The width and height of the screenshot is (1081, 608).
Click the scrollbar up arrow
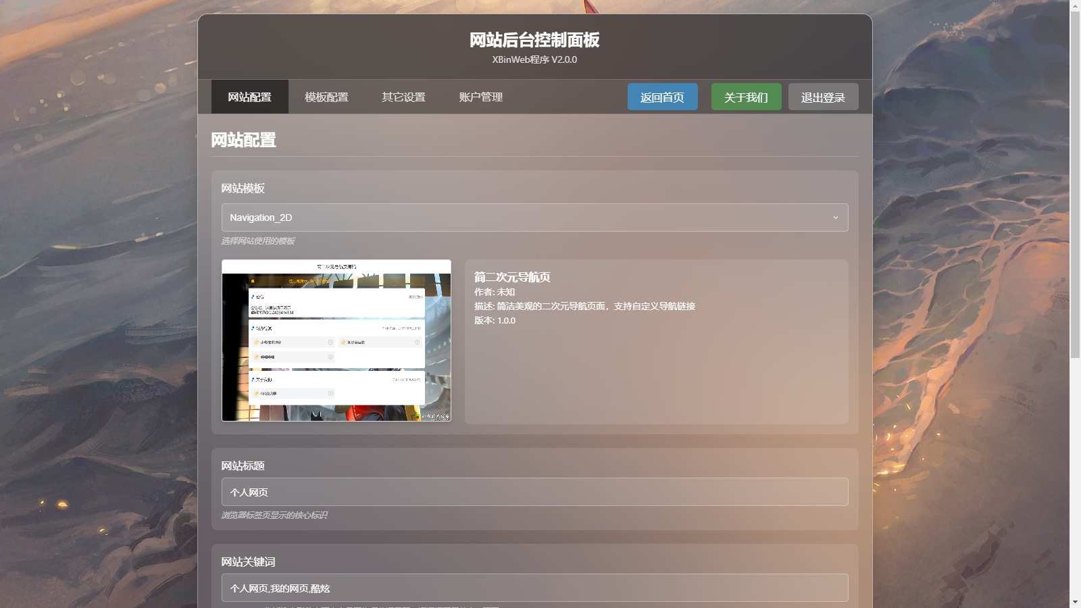click(x=1075, y=6)
